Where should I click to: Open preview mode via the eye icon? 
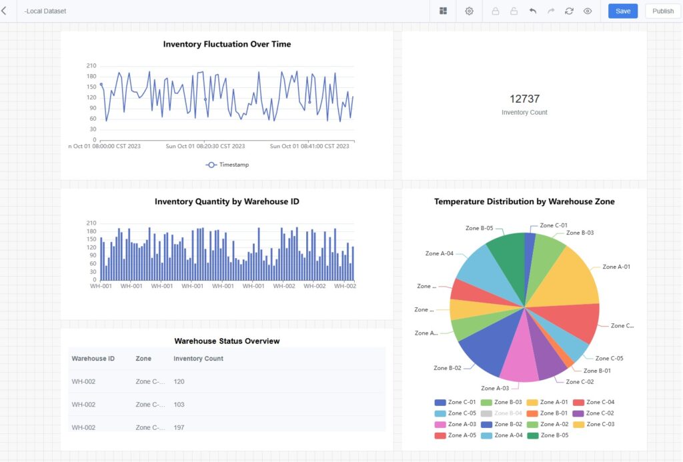[x=588, y=11]
